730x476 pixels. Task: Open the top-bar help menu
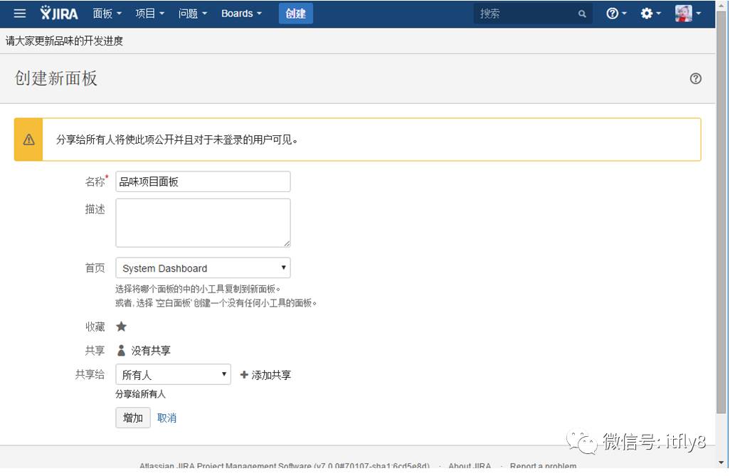(x=616, y=14)
